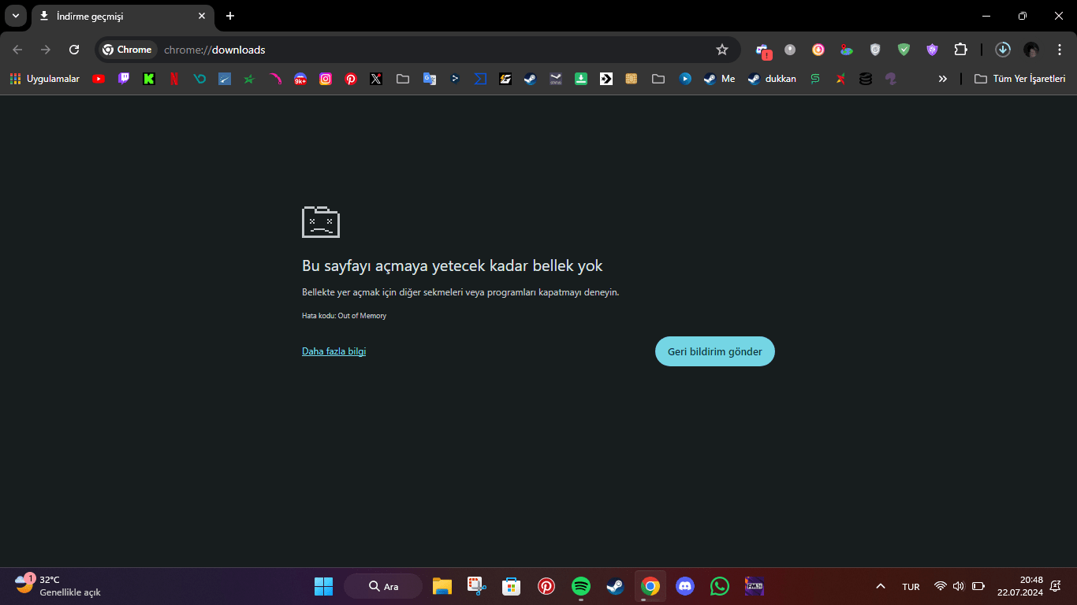Open Steam from the taskbar
Image resolution: width=1077 pixels, height=605 pixels.
tap(616, 586)
